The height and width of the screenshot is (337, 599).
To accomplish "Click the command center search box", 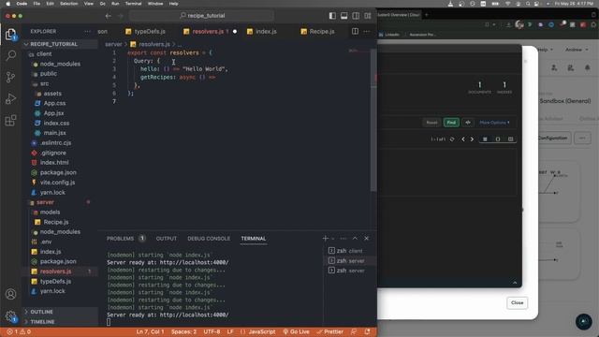I will point(202,16).
